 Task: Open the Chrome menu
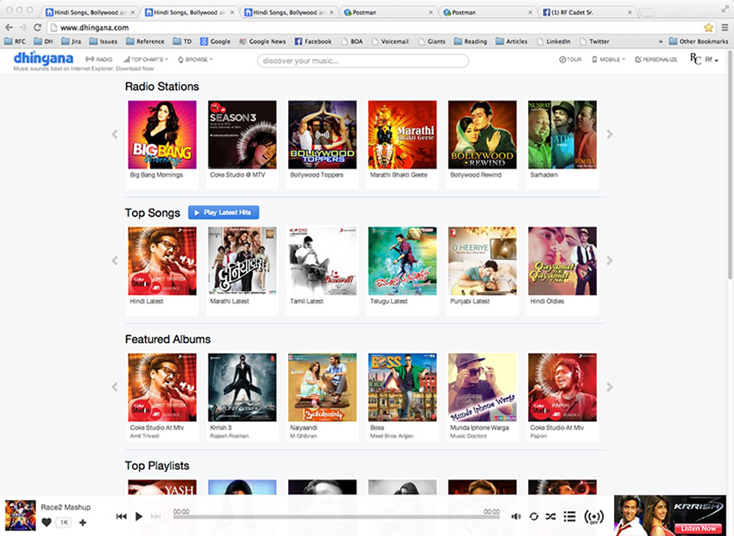[x=725, y=27]
